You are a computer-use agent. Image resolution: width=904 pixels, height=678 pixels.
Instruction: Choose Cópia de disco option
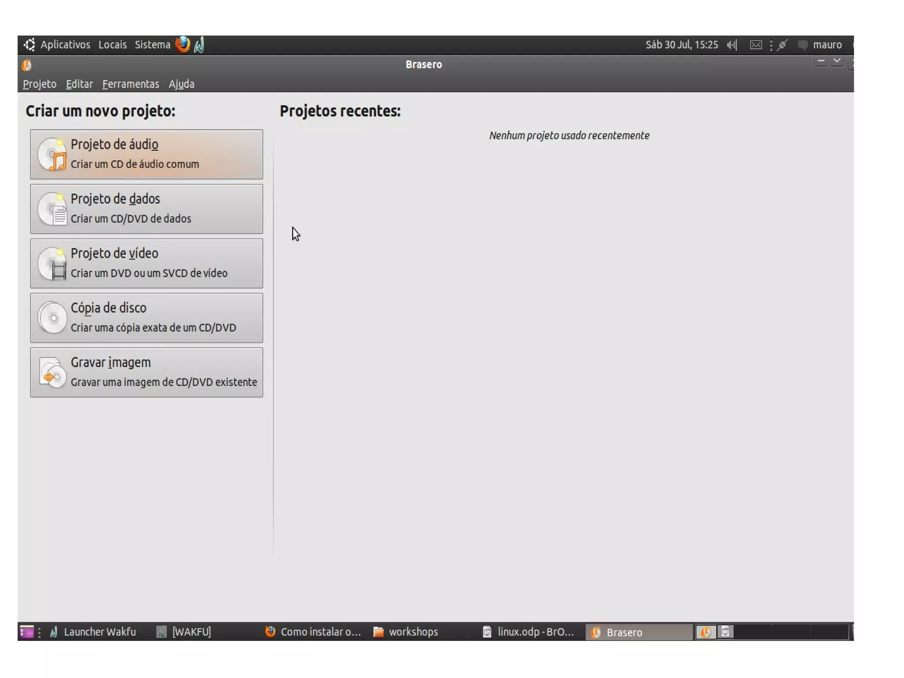[147, 318]
